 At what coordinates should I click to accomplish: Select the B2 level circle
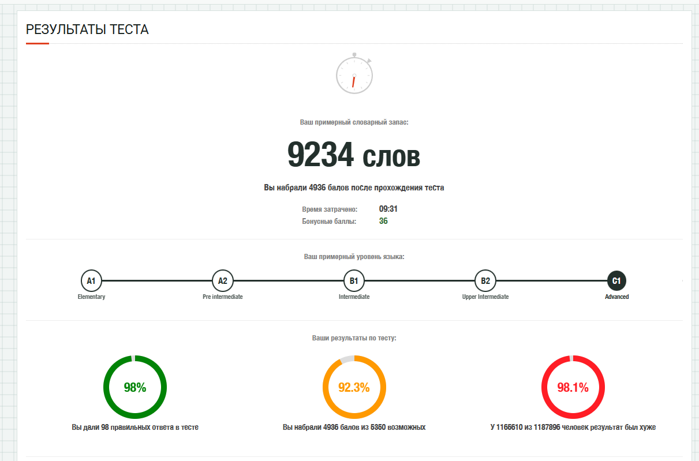click(x=485, y=281)
